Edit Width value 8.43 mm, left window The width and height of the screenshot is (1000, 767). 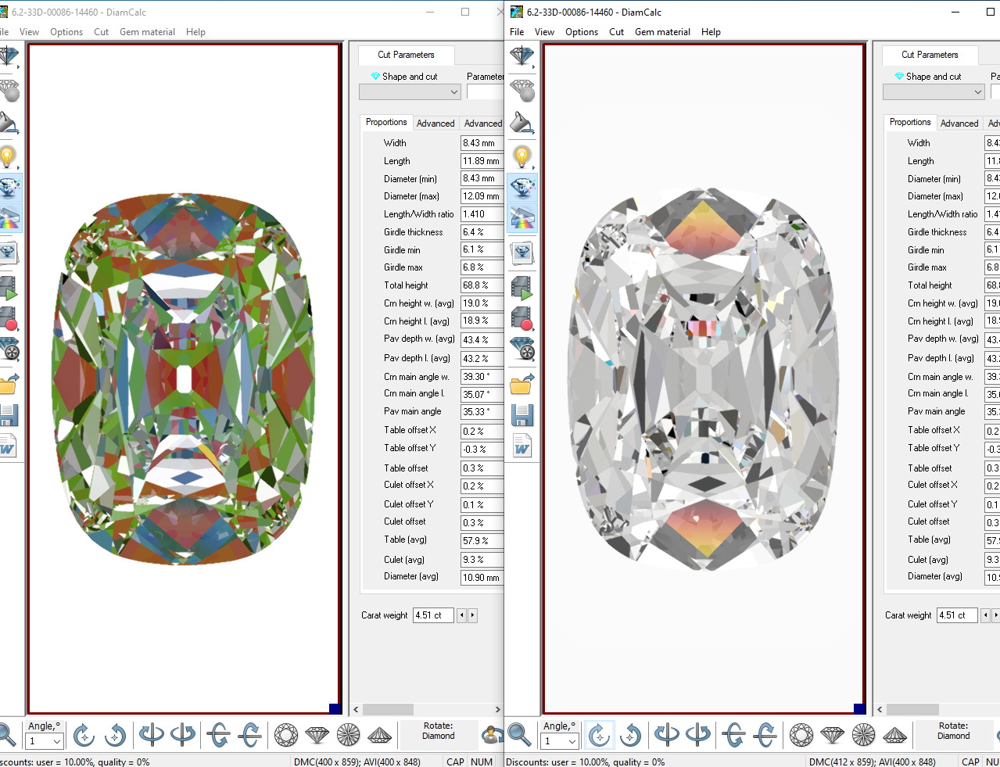(x=482, y=143)
